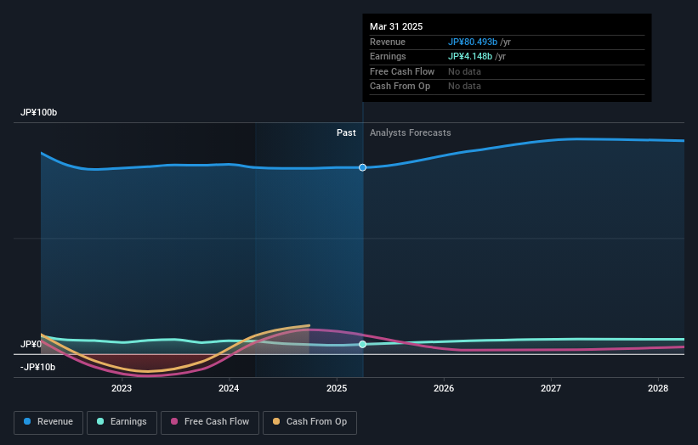Click the 2025 x-axis label
The height and width of the screenshot is (445, 698).
[337, 389]
